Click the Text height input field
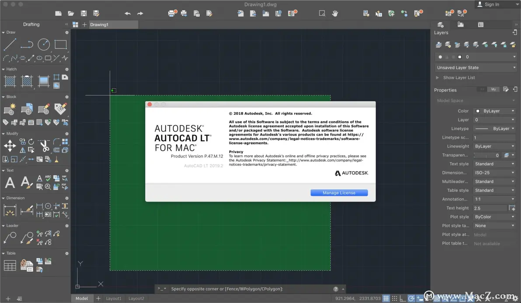521x303 pixels. coord(490,208)
